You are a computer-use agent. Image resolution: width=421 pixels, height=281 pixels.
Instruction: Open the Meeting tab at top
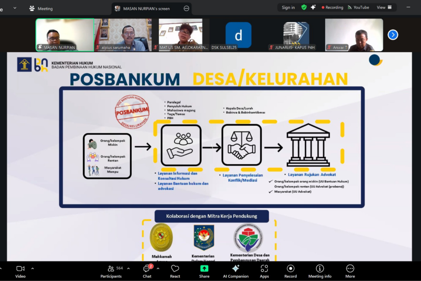pos(41,9)
